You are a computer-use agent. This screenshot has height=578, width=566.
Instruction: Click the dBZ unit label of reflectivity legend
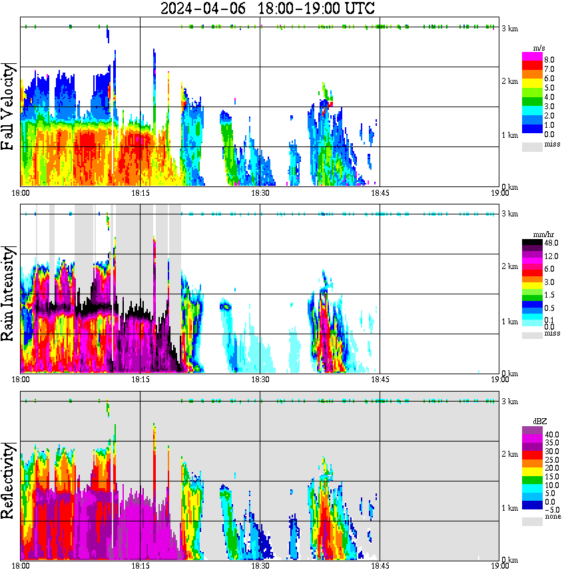pos(540,421)
